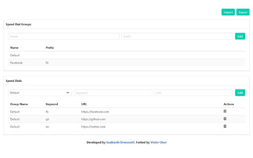Open Sasikanth Dronavalli's link
This screenshot has width=253, height=158.
pyautogui.click(x=120, y=142)
